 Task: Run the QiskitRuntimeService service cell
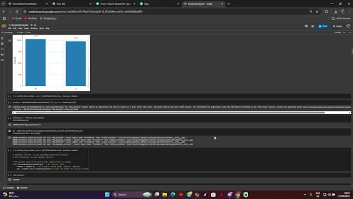pos(10,102)
